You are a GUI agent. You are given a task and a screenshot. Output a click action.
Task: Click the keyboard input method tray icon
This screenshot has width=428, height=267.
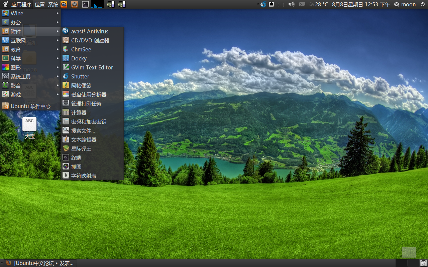pos(281,4)
